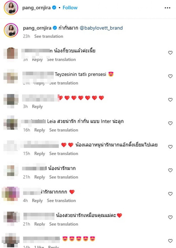The image size is (176, 248).
Task: Like the heart-eyes emoji comment
Action: [x=170, y=241]
